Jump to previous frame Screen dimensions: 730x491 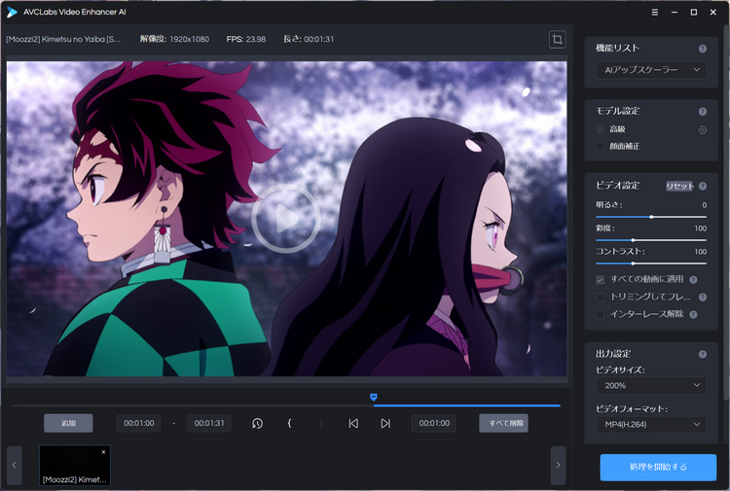pyautogui.click(x=353, y=423)
